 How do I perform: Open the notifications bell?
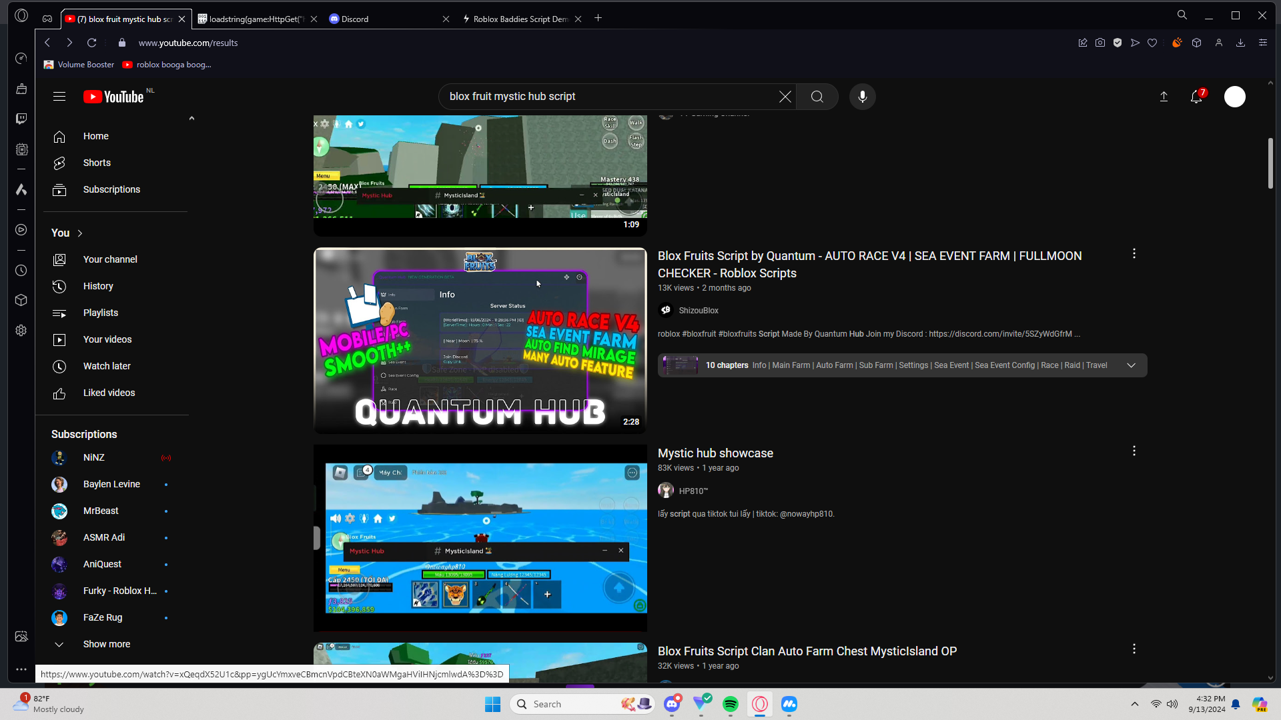[1197, 97]
